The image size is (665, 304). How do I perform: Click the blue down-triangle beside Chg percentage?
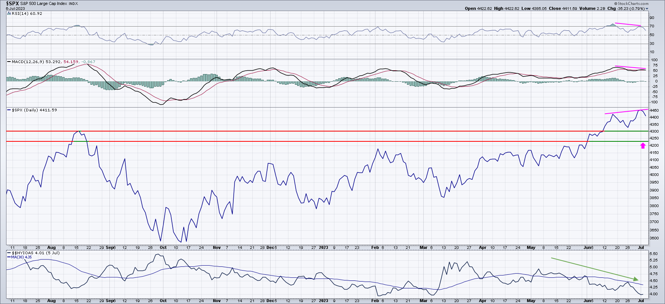point(647,9)
